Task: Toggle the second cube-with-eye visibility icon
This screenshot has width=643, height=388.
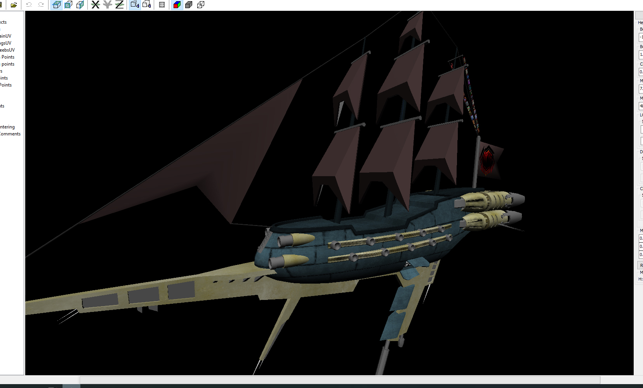Action: point(147,5)
